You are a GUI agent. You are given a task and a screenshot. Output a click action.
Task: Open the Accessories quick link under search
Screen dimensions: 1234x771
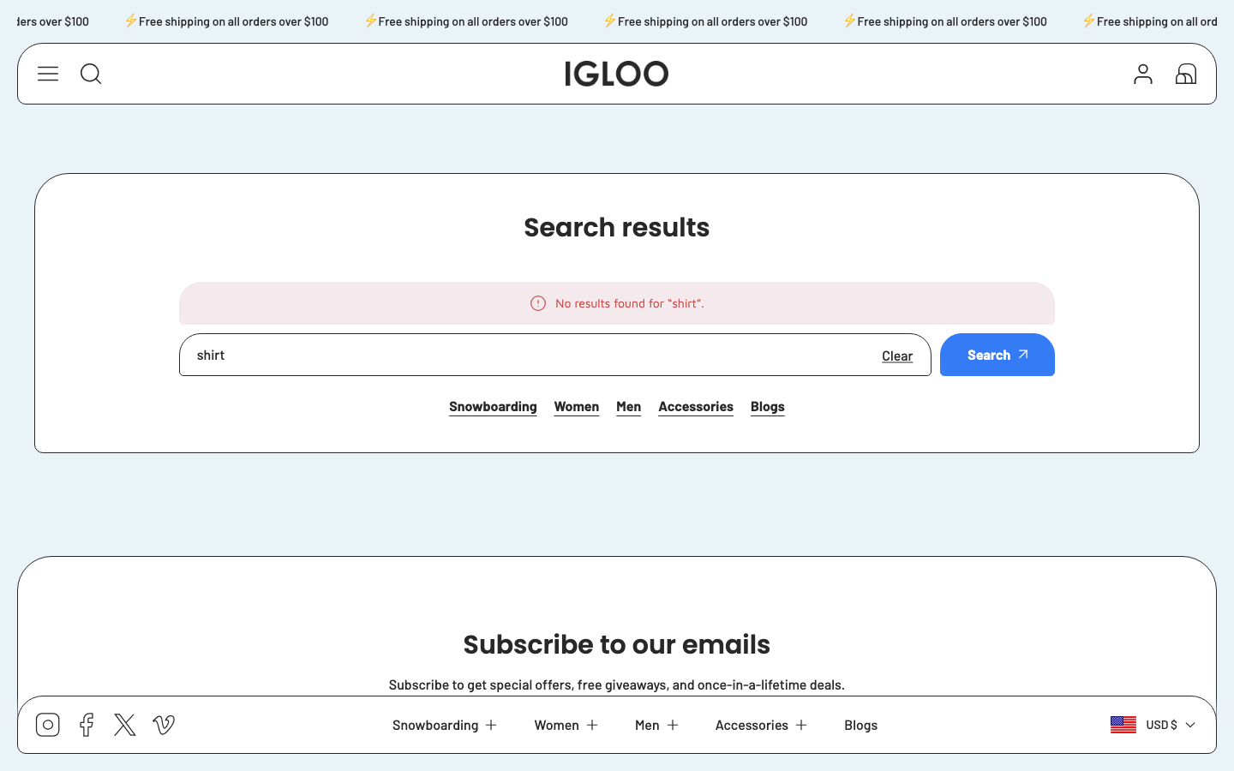coord(696,407)
